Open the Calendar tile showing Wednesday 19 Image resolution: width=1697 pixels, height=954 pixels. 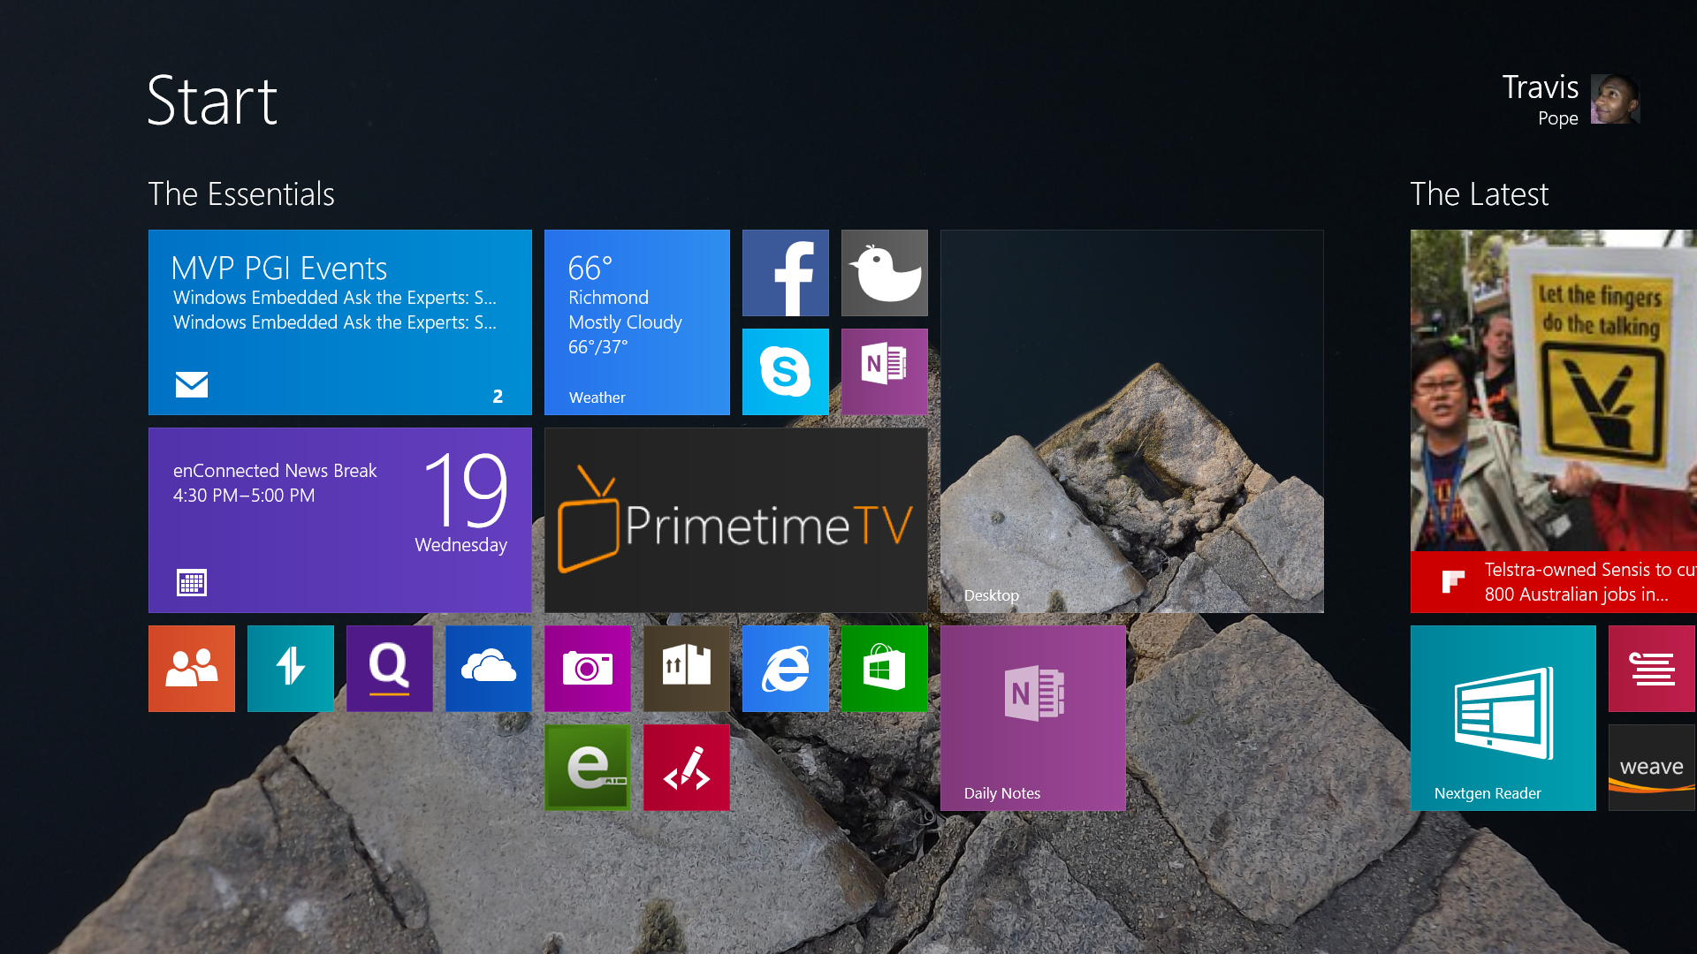(340, 520)
